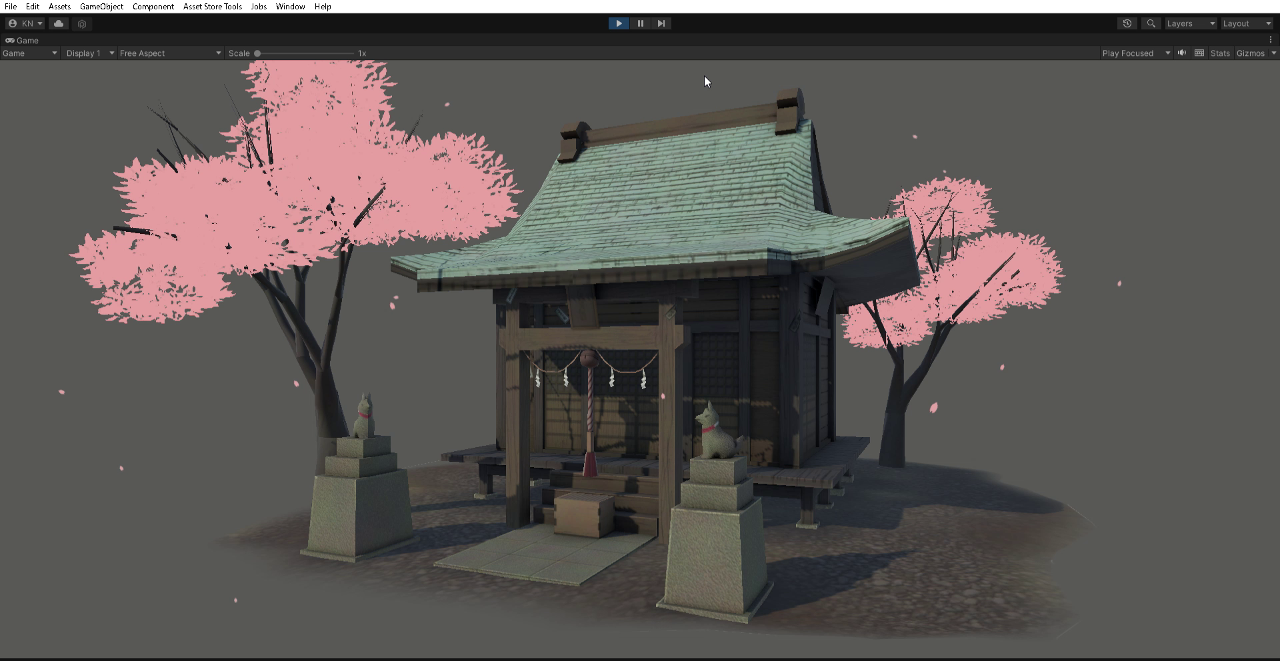The height and width of the screenshot is (661, 1280).
Task: Click the Unity Version Control icon
Action: pos(82,23)
